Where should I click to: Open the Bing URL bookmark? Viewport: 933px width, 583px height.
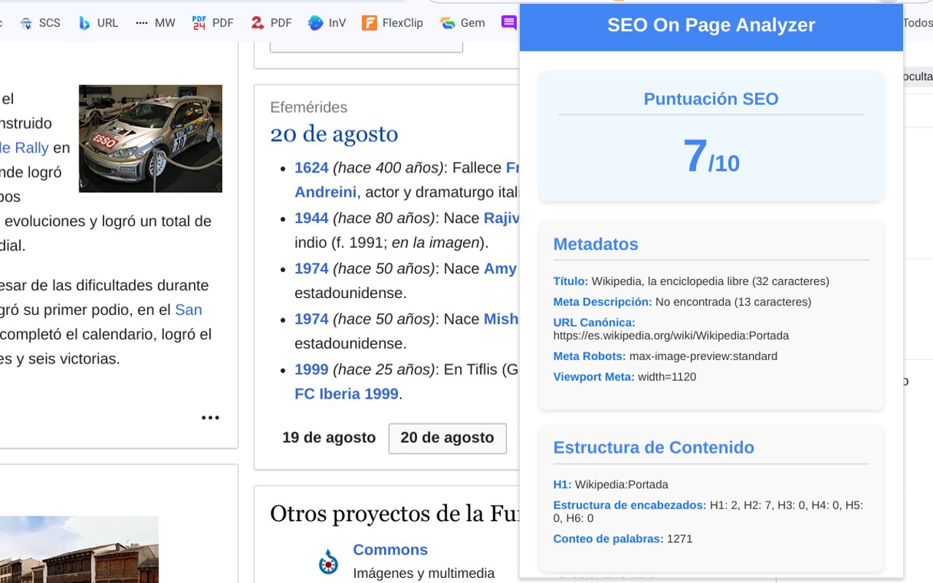pyautogui.click(x=98, y=23)
